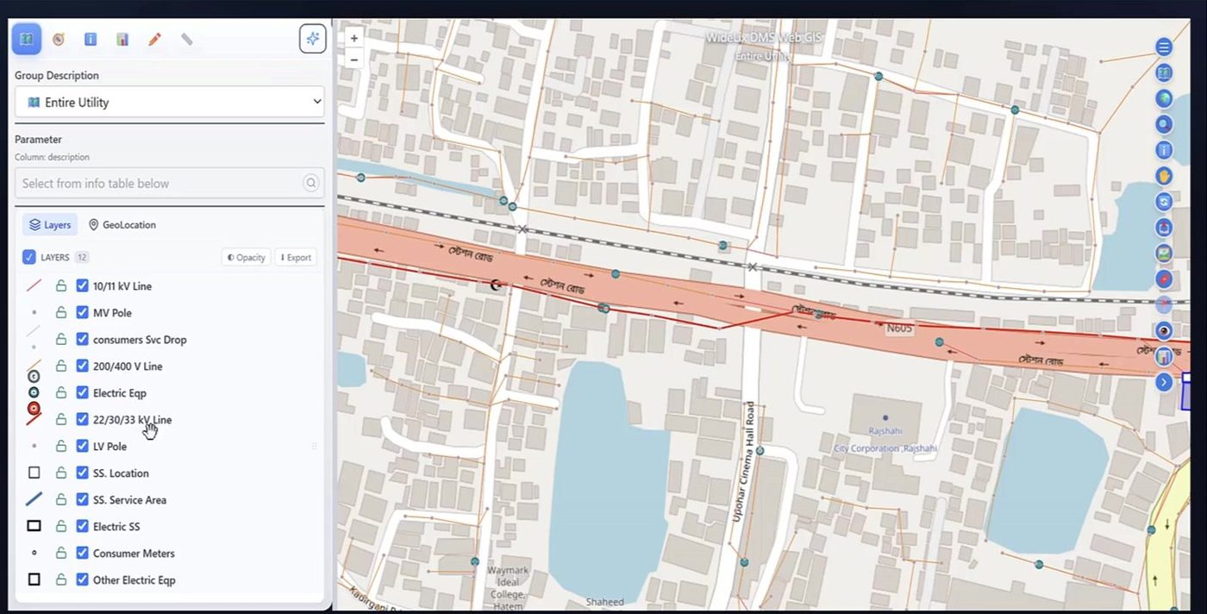Click lock icon for Electric SS layer
Image resolution: width=1207 pixels, height=614 pixels.
click(61, 527)
